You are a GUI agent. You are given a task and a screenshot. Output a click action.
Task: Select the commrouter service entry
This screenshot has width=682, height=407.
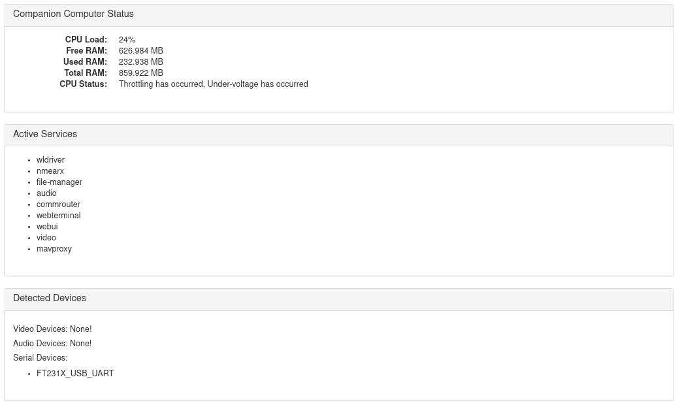tap(58, 204)
